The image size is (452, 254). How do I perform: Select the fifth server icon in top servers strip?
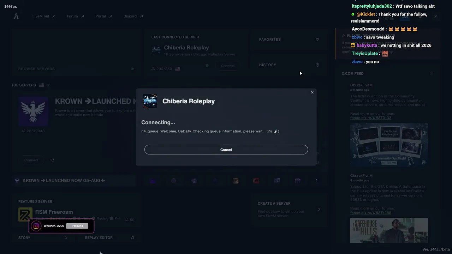(x=236, y=181)
